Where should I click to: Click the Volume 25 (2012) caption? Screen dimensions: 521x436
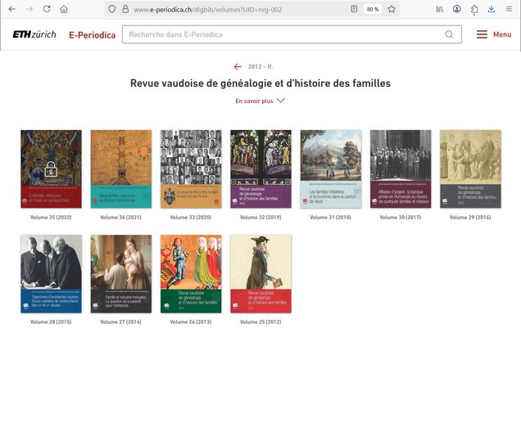tap(260, 321)
